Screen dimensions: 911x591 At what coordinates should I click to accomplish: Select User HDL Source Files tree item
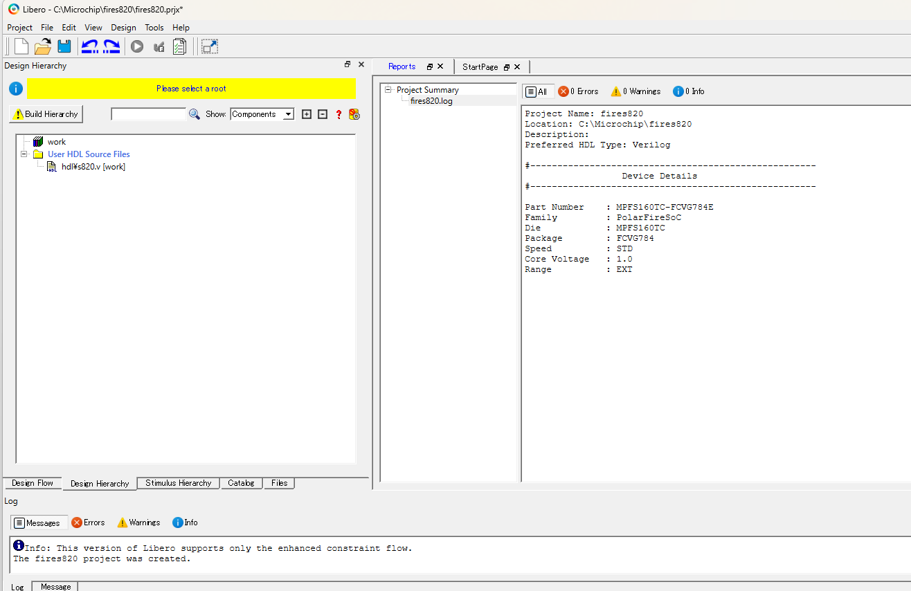tap(89, 154)
